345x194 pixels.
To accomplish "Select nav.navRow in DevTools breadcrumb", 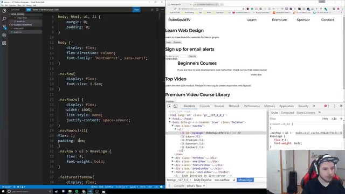I will (222, 180).
